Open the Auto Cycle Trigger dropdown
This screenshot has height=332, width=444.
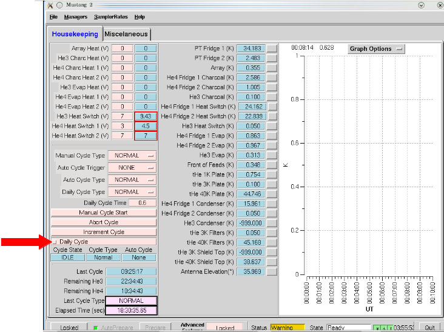[x=132, y=168]
